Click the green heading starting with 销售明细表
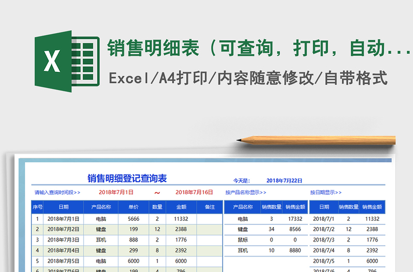The width and height of the screenshot is (413, 272). click(260, 48)
